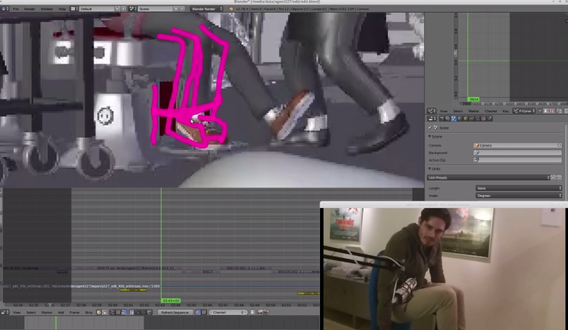Viewport: 568px width, 330px height.
Task: Switch to the World properties tab
Action: 460,119
